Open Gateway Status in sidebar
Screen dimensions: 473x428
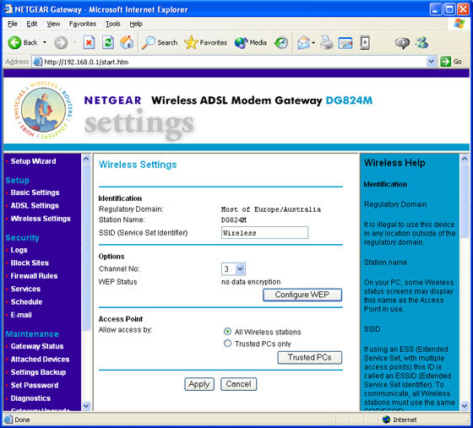tap(37, 346)
